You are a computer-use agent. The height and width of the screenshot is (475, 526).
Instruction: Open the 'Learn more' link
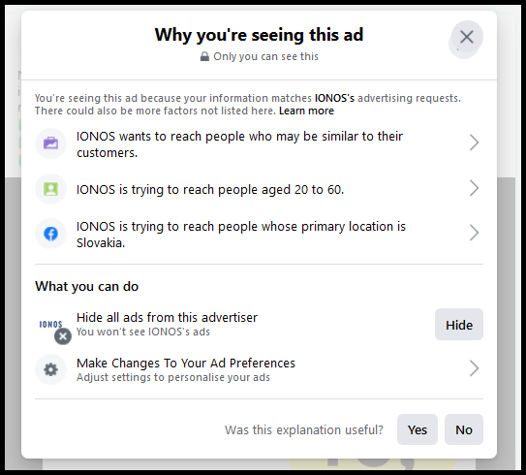(x=306, y=111)
